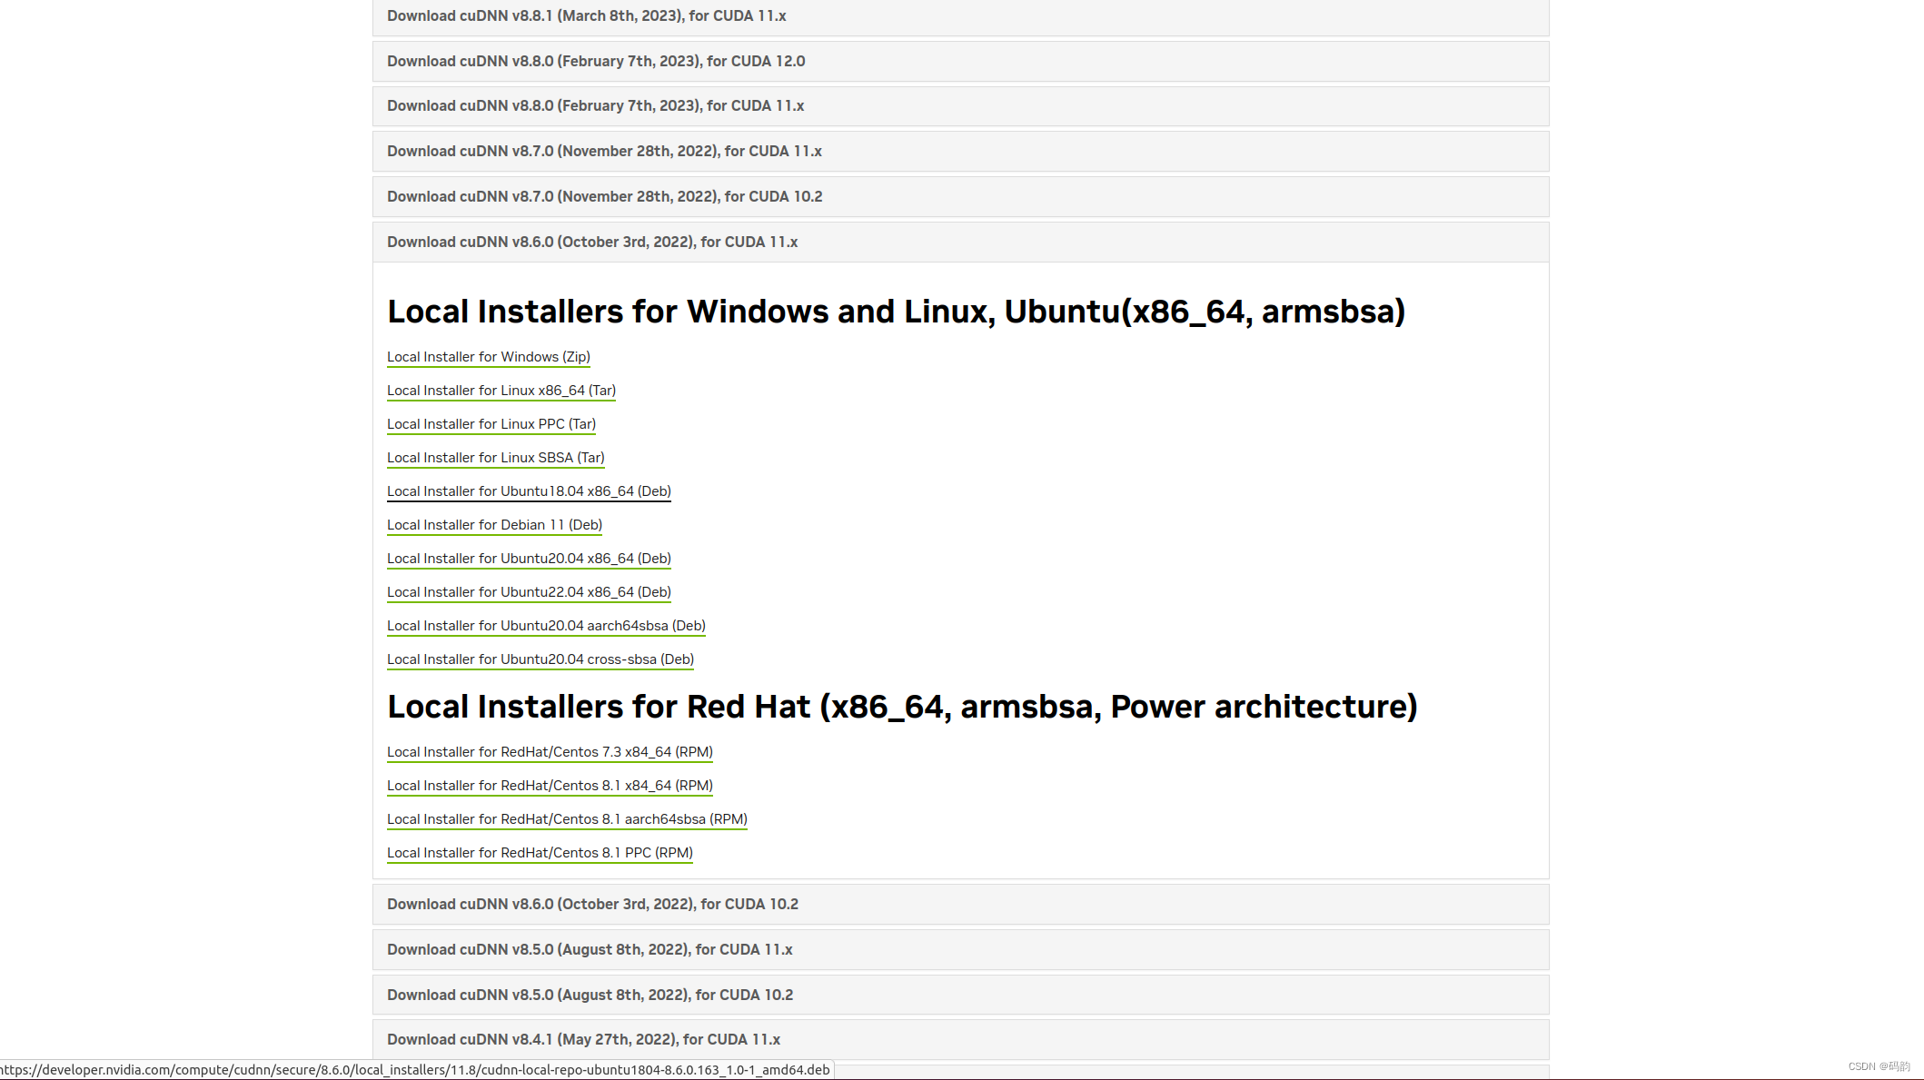Download Local Installer for Windows (Zip)

(489, 357)
